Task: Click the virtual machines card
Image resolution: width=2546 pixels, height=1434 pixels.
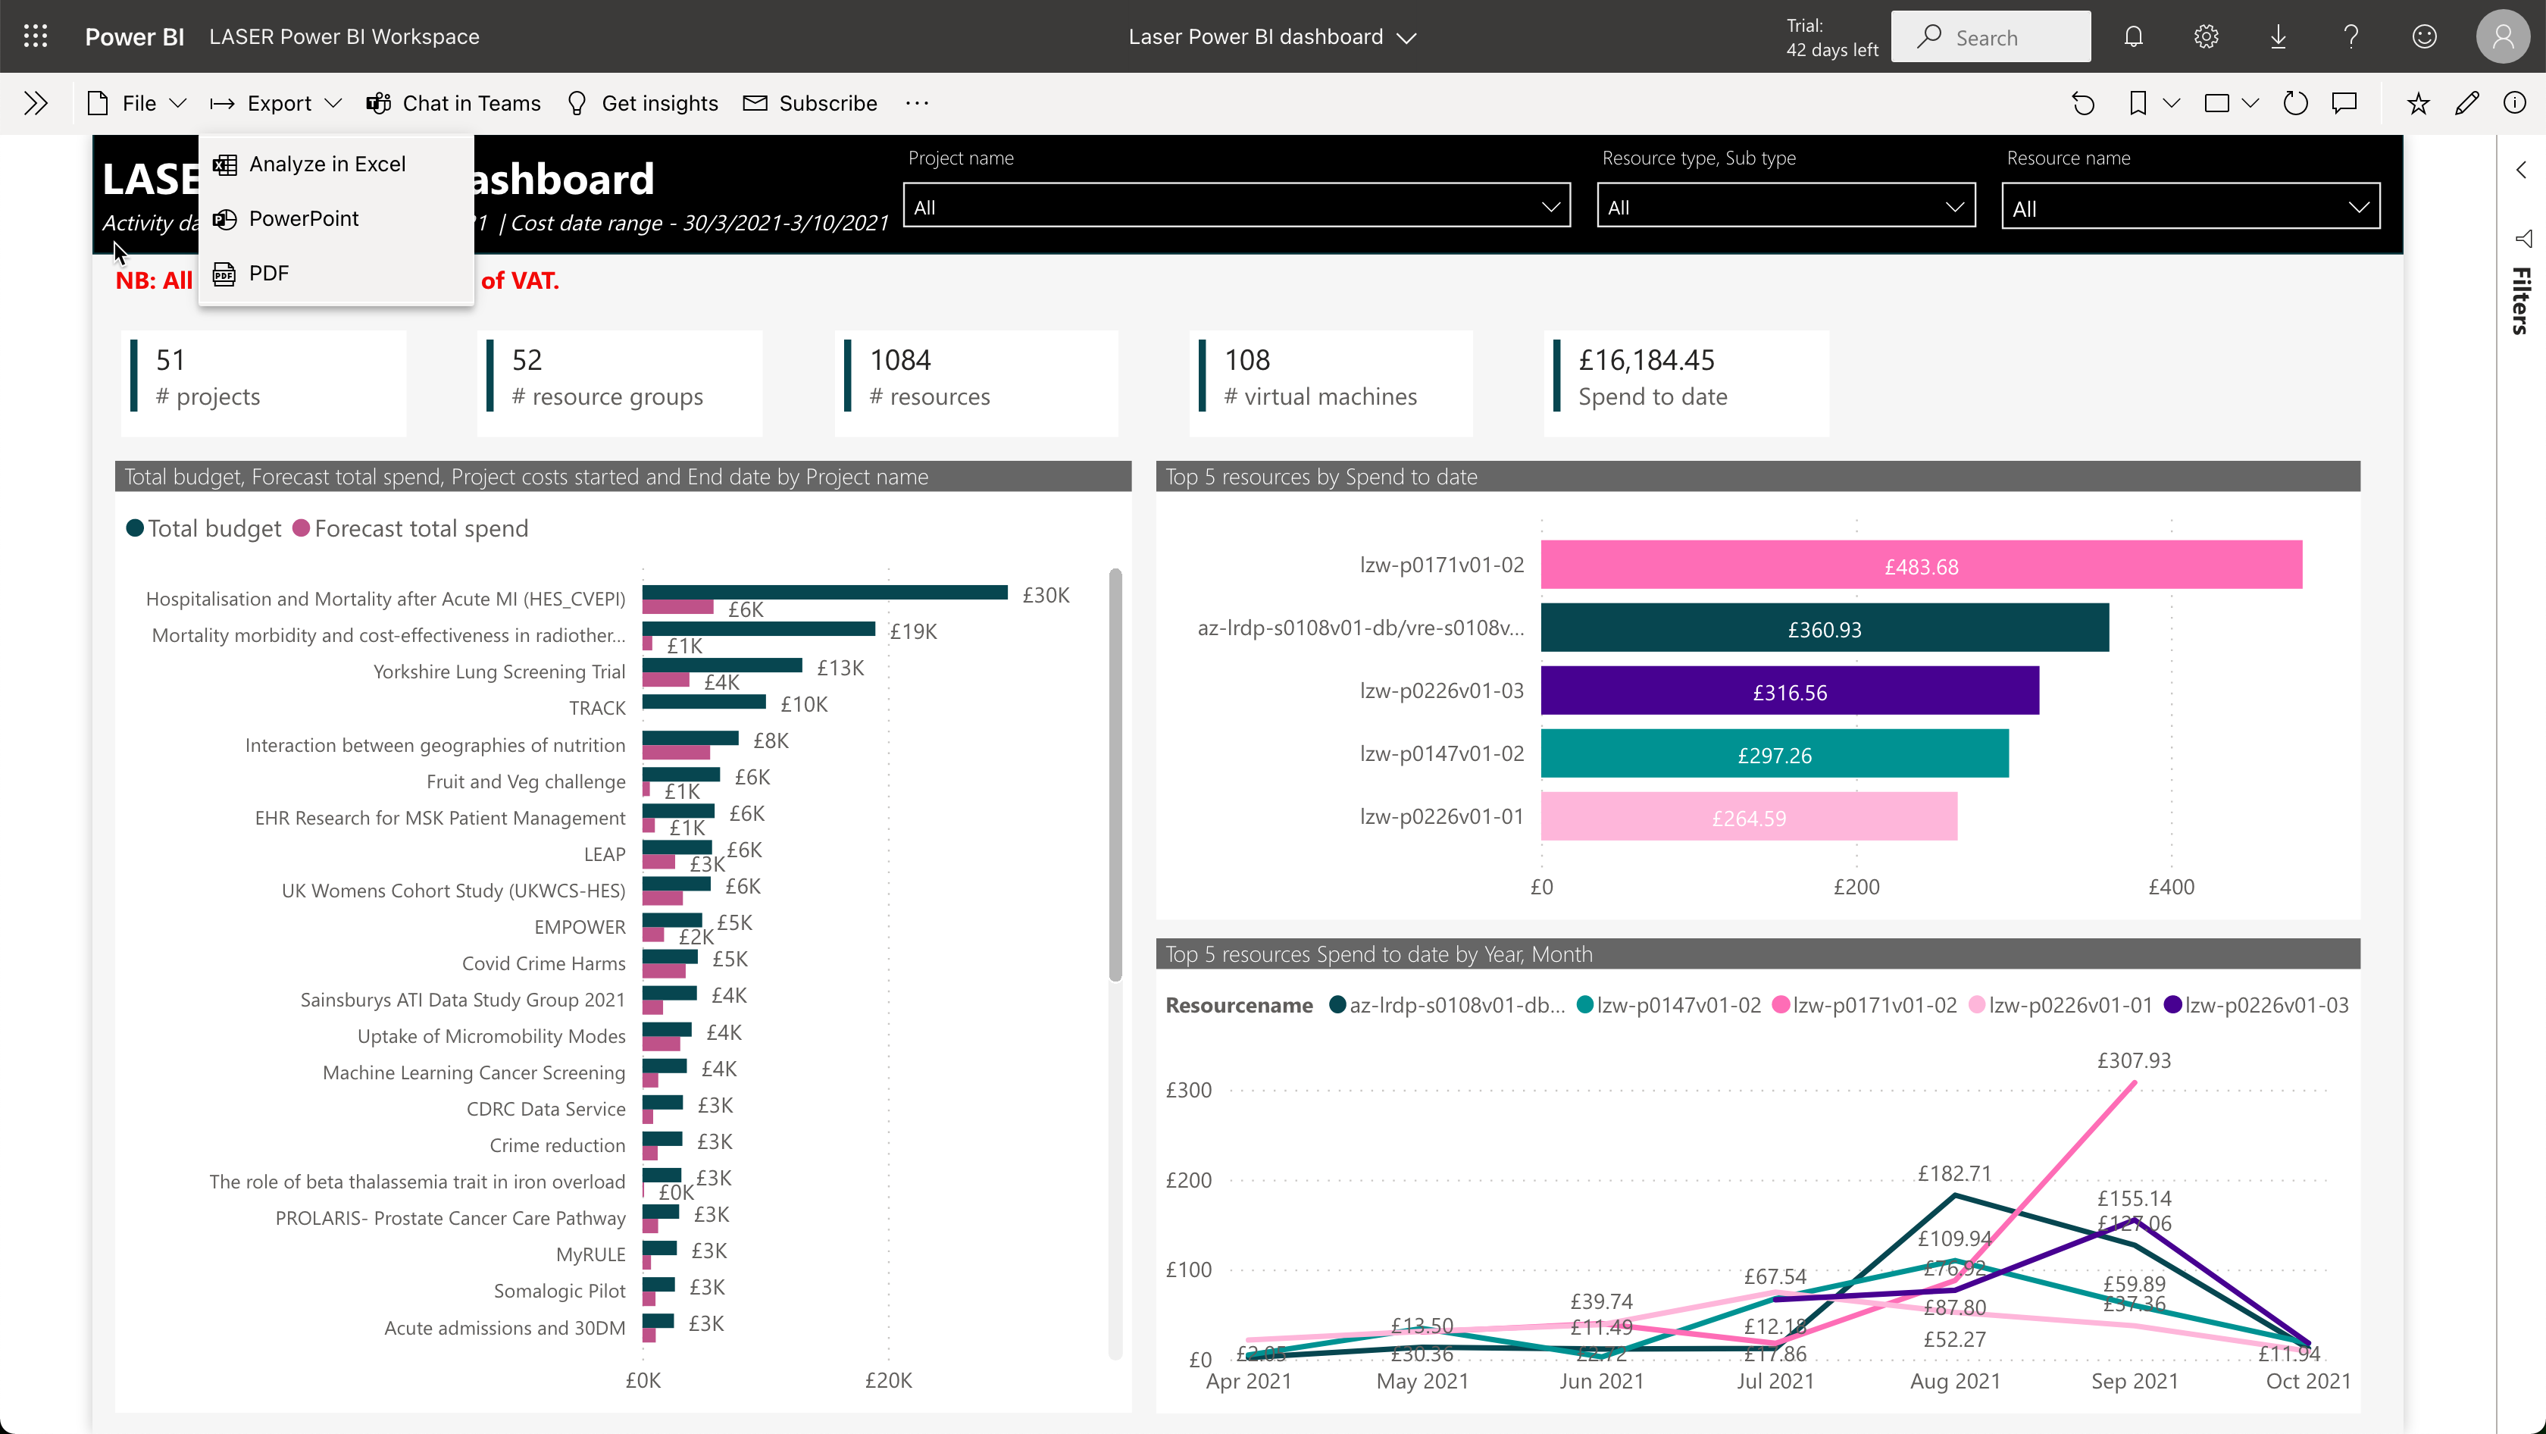Action: tap(1331, 384)
